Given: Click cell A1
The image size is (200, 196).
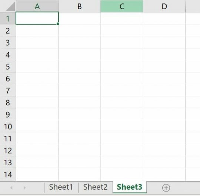Looking at the screenshot, I should 37,18.
